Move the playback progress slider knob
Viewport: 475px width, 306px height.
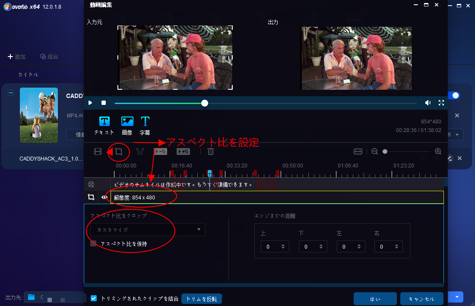click(x=205, y=103)
